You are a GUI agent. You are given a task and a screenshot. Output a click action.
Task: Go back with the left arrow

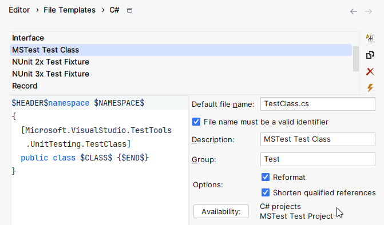pos(354,11)
